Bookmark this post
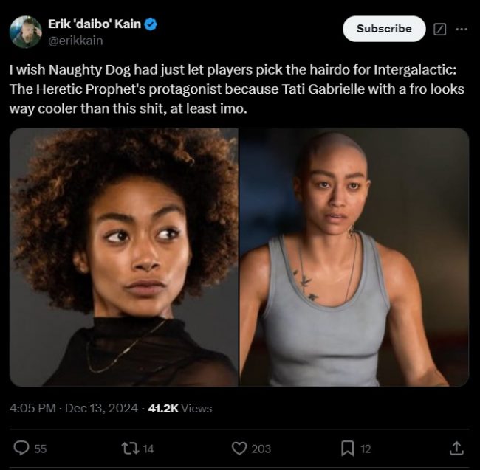The image size is (480, 470). point(348,449)
